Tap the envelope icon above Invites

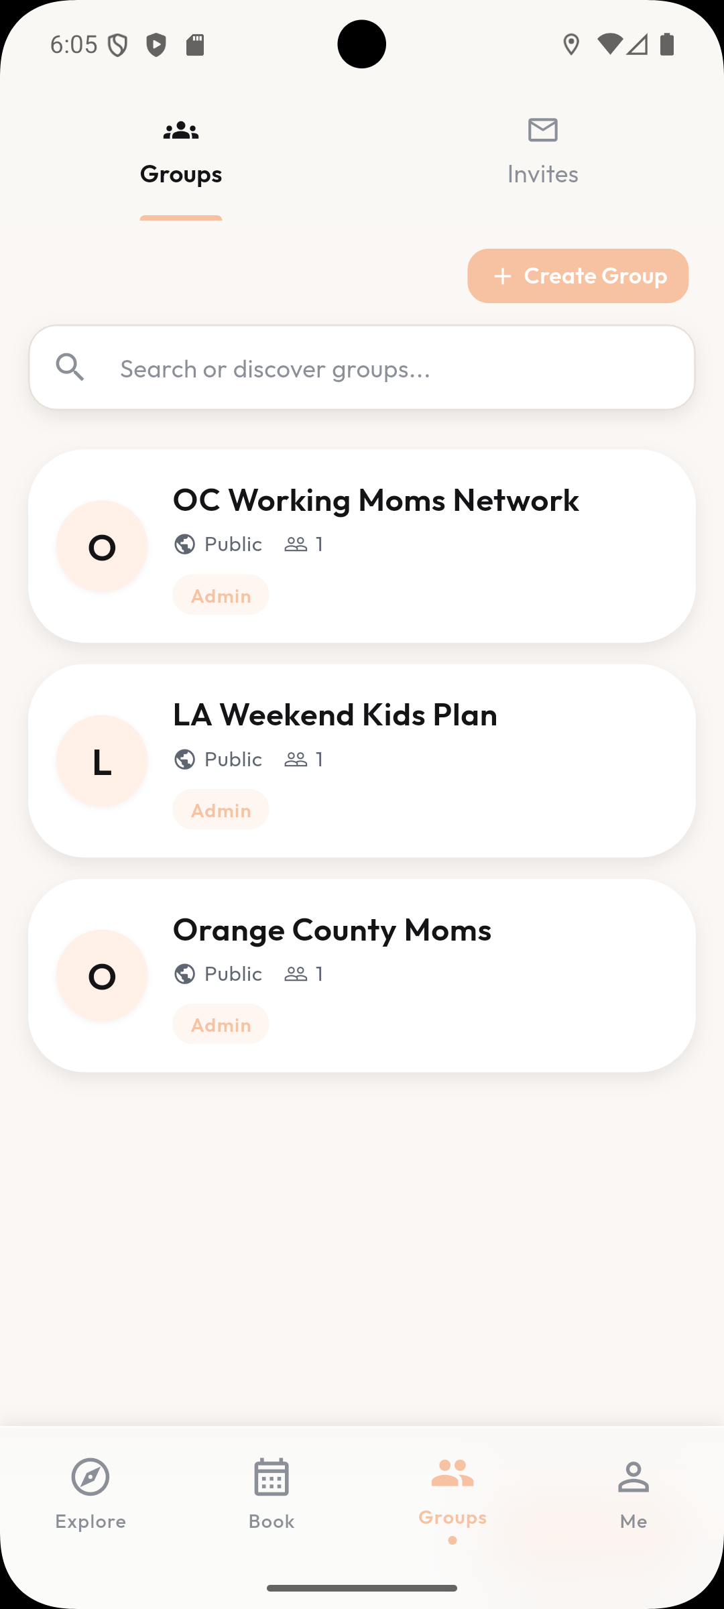point(542,129)
